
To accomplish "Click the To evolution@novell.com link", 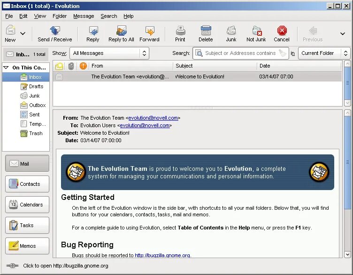I will [x=145, y=126].
